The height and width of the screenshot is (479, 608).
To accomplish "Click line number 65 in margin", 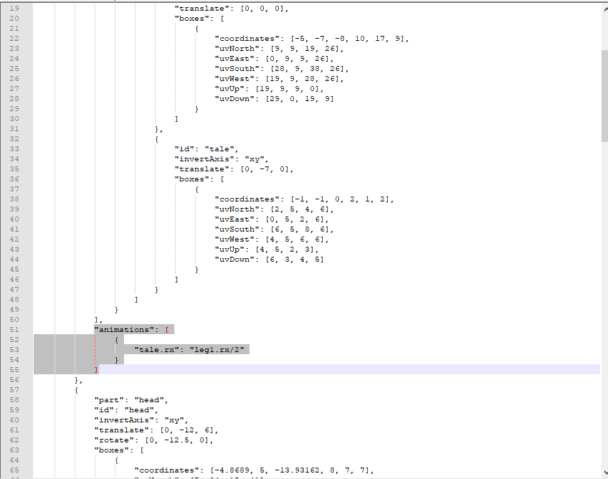I will pos(14,470).
